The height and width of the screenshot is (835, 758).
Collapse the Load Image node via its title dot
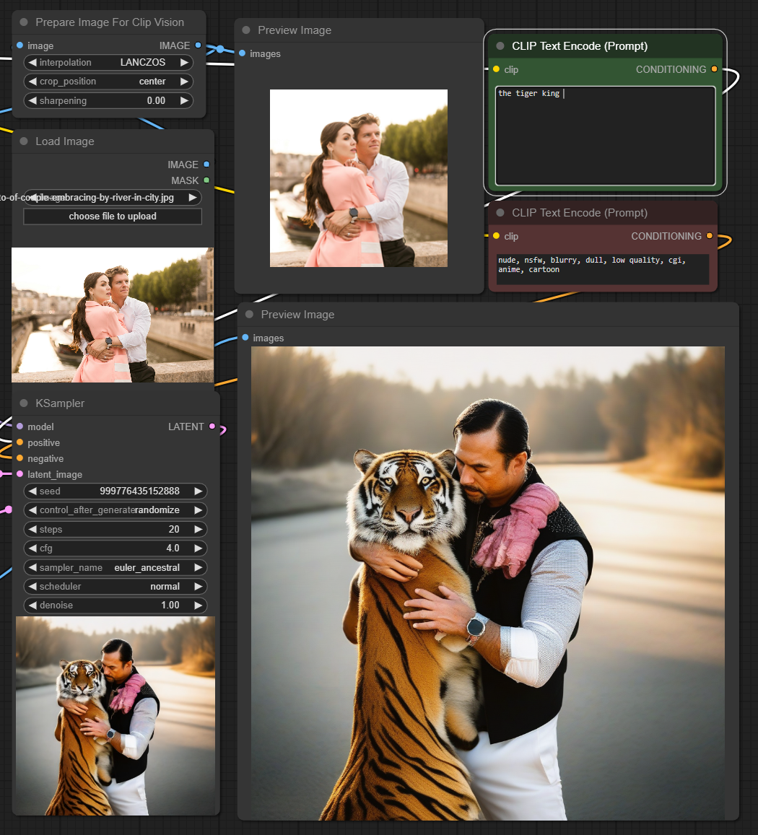(24, 141)
